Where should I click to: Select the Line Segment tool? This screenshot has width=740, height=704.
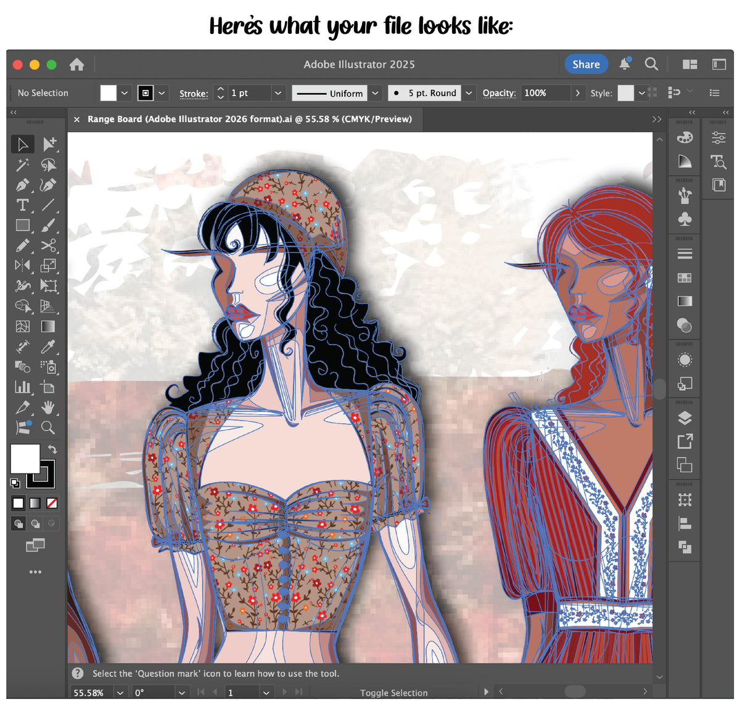48,205
